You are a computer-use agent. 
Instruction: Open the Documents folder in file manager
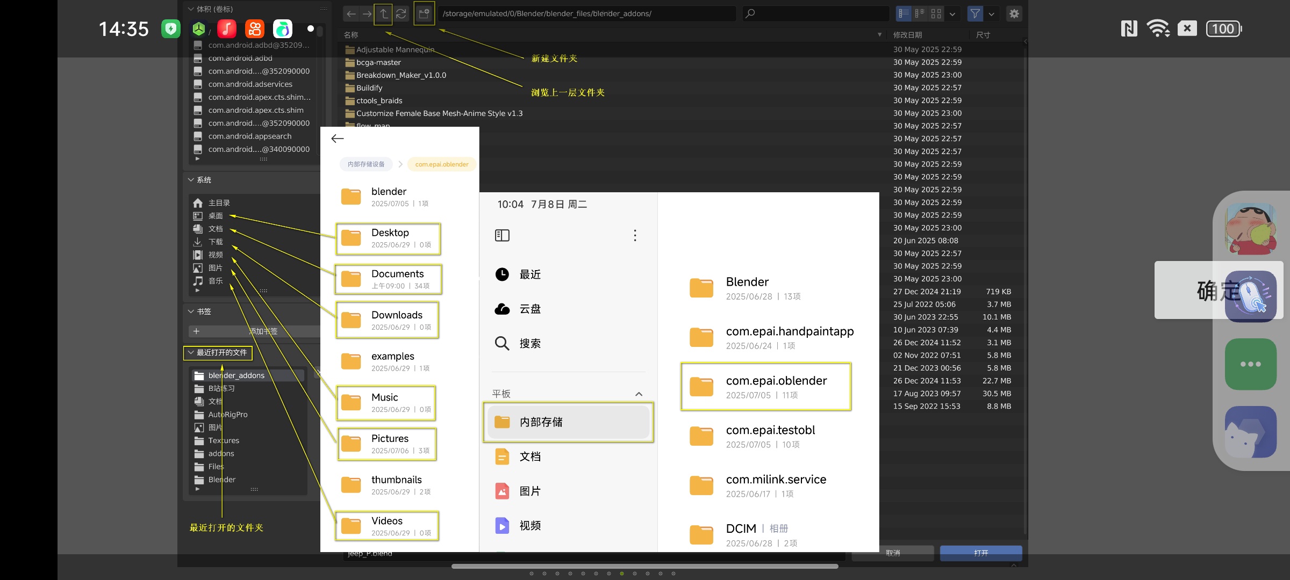click(388, 279)
